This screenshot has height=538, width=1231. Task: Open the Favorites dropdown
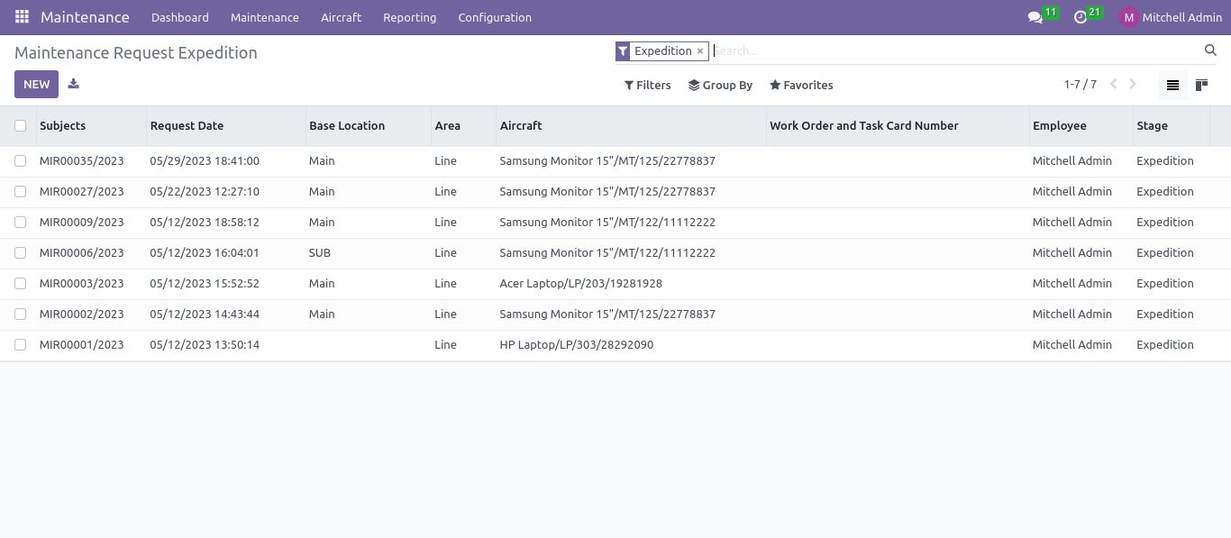(801, 85)
